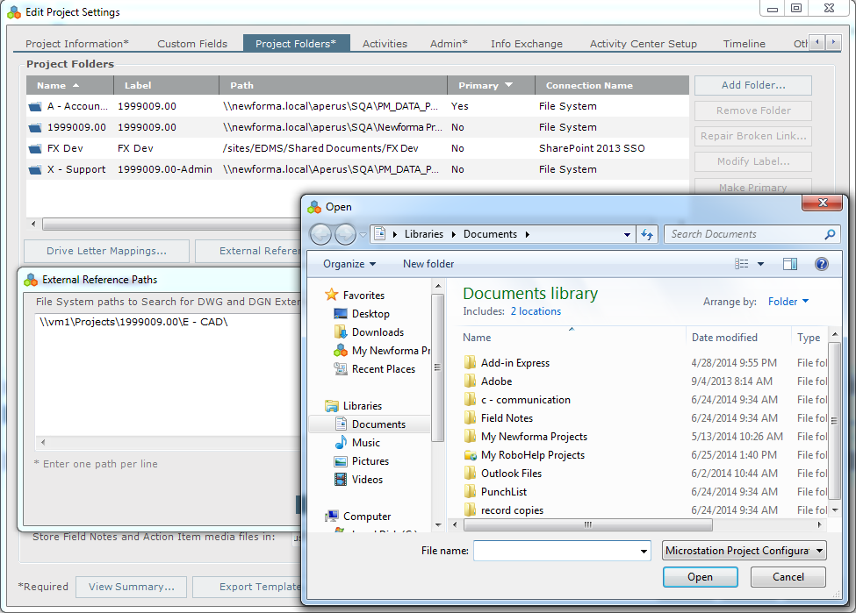Click the Adobe folder icon
Image resolution: width=856 pixels, height=613 pixels.
470,381
